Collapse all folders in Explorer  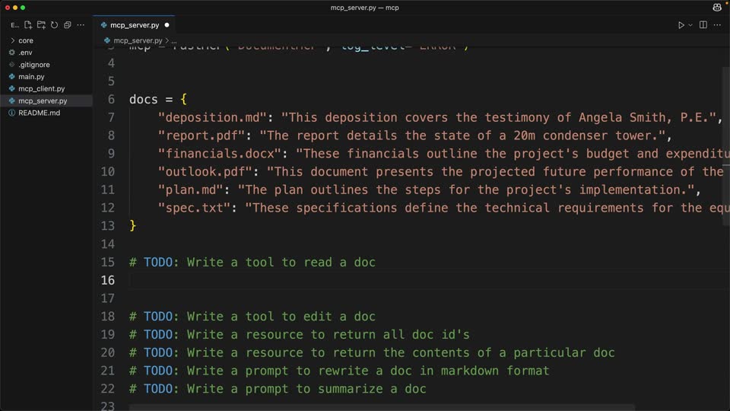point(68,24)
